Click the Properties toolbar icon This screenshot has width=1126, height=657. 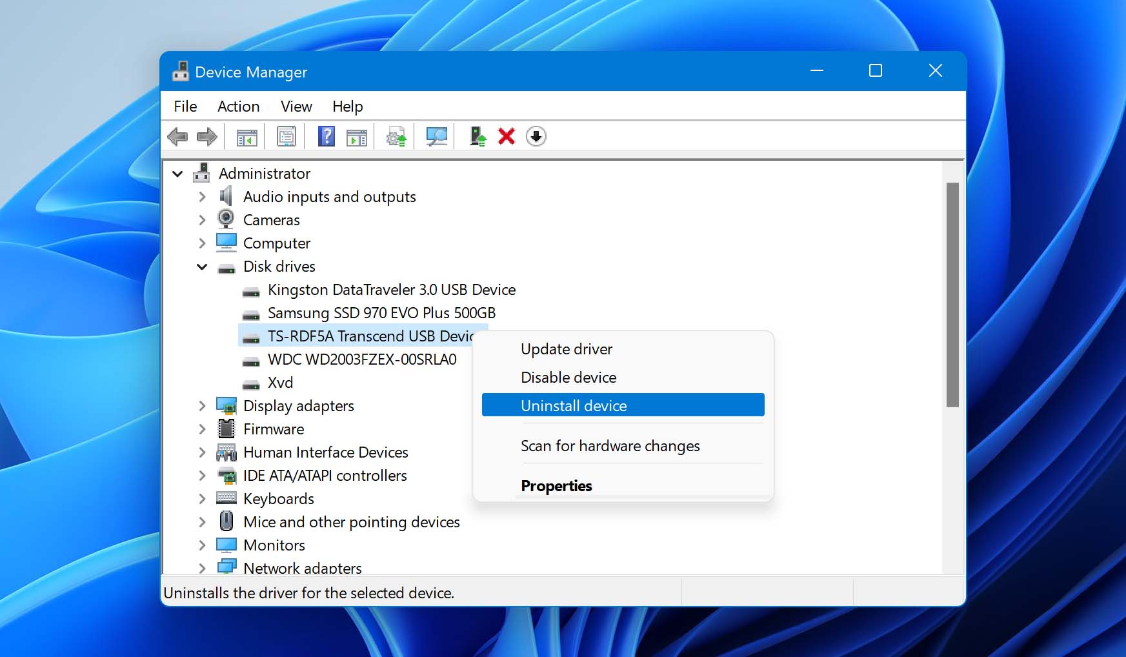coord(285,136)
